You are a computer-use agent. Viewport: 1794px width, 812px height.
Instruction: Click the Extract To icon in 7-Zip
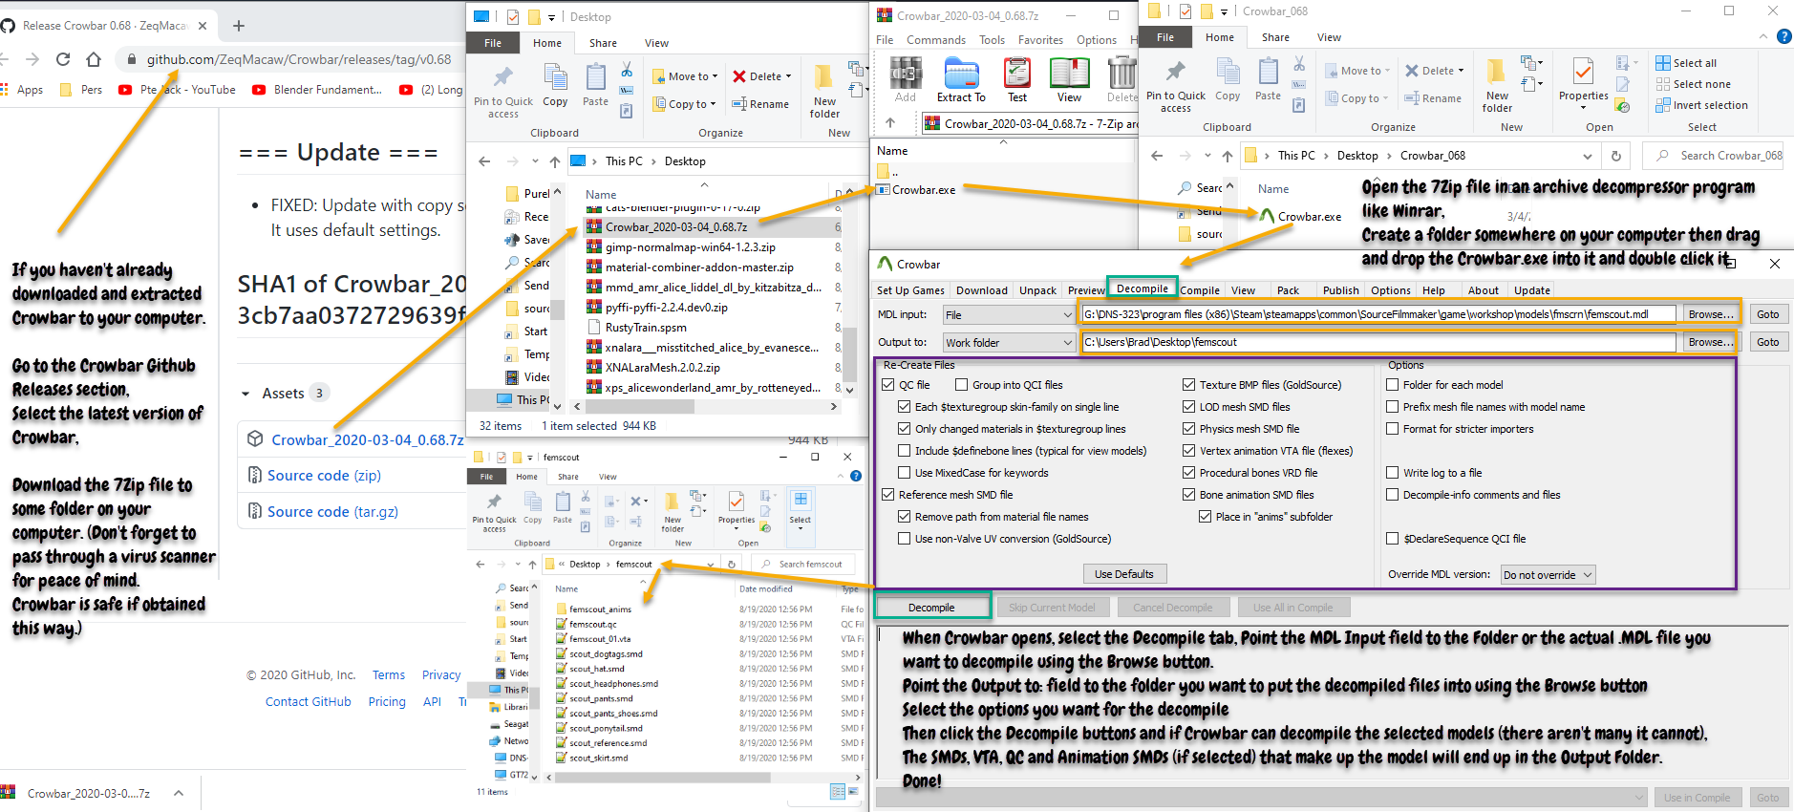(x=961, y=80)
